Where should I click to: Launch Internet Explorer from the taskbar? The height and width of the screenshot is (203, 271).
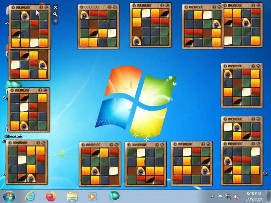click(x=30, y=196)
